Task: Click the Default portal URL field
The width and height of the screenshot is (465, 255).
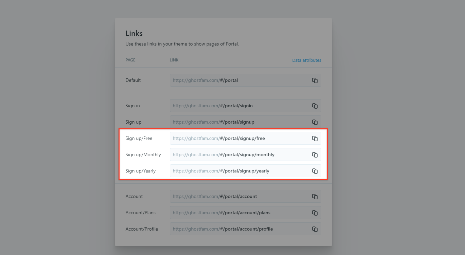Action: [245, 80]
